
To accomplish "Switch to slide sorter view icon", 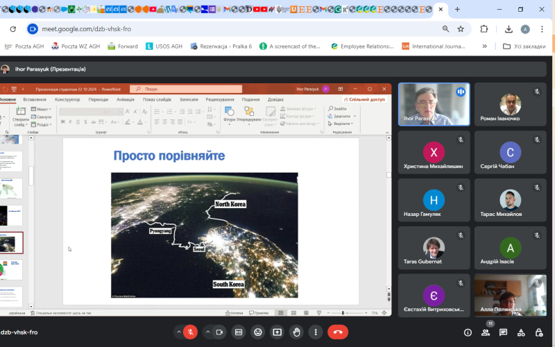I will 293,313.
